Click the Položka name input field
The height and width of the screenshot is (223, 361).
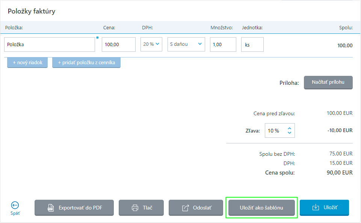coord(50,44)
